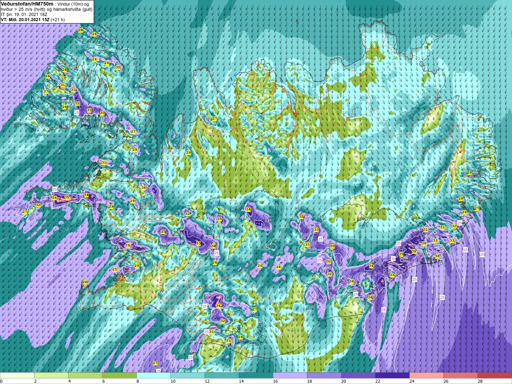Click the legend tick label 20

point(344,381)
